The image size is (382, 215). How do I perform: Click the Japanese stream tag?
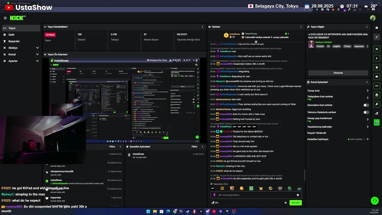[x=359, y=46]
